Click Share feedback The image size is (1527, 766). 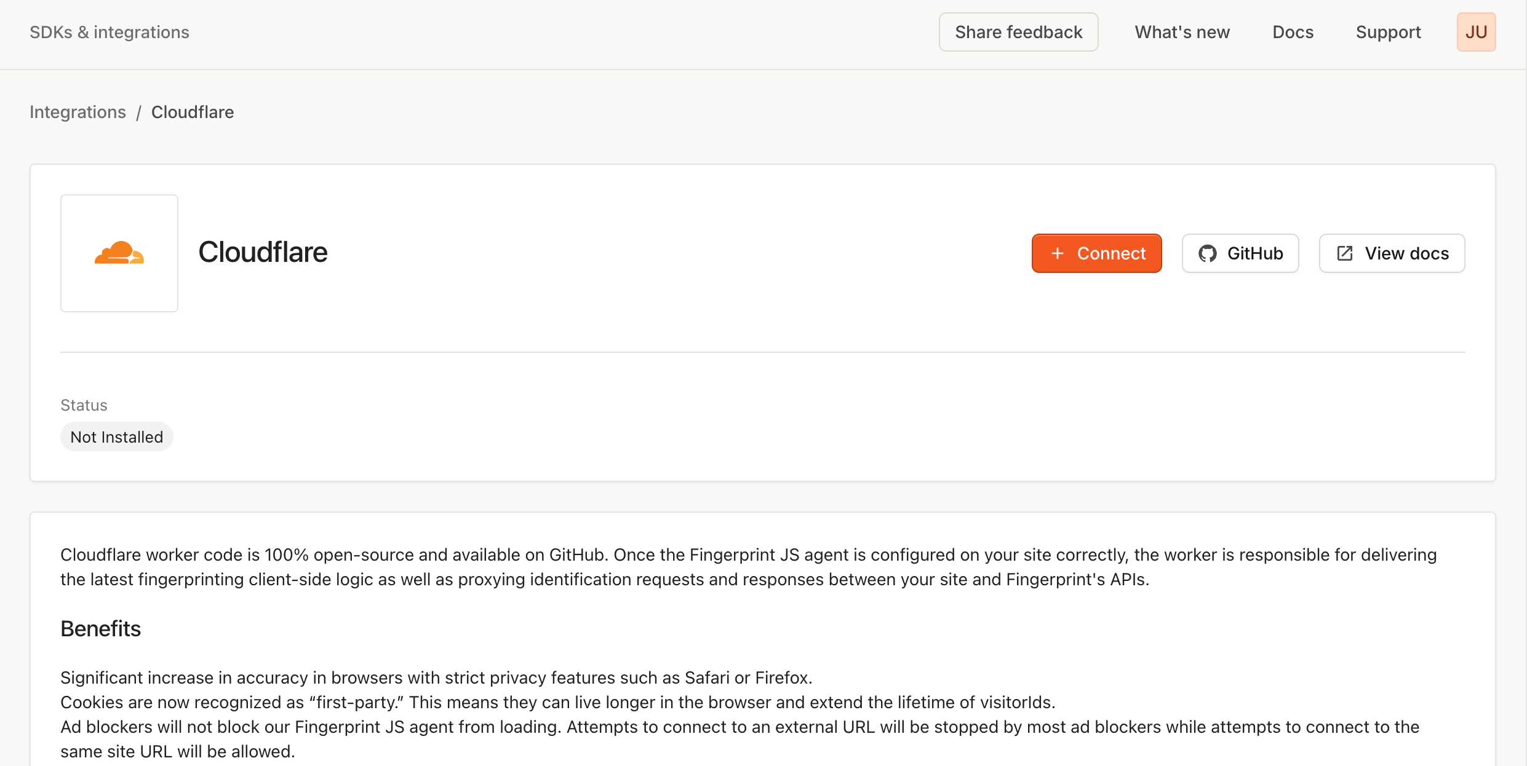pos(1018,31)
